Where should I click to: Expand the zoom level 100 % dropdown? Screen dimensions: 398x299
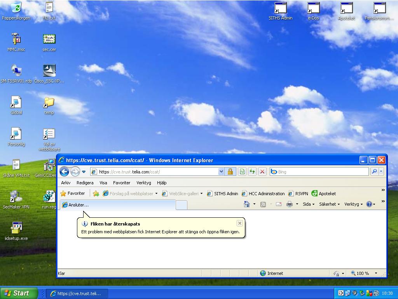coord(376,273)
